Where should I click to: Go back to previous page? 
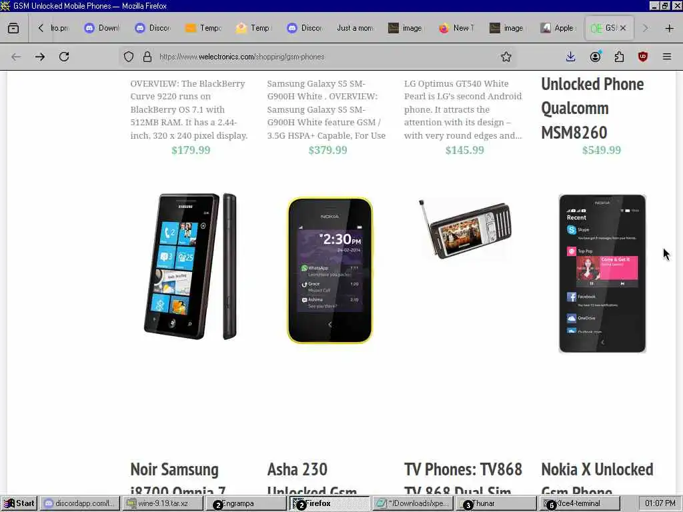16,57
